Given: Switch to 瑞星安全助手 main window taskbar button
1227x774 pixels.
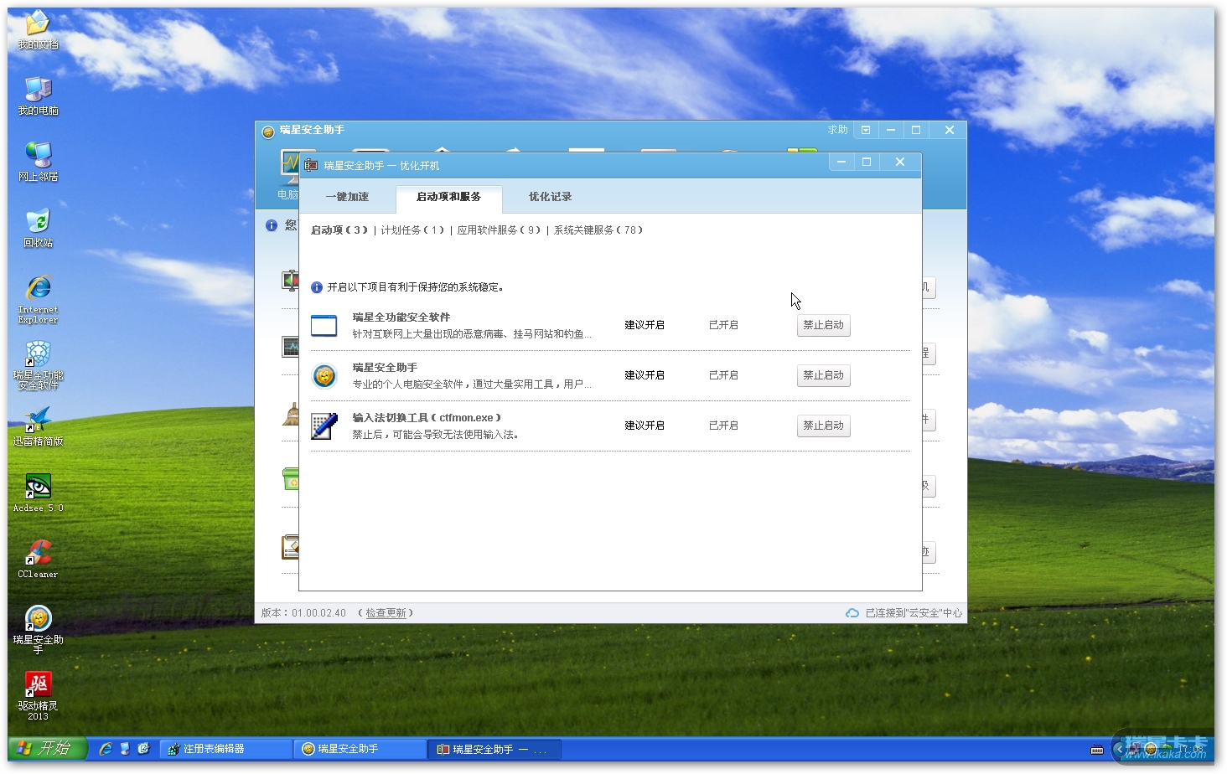Looking at the screenshot, I should (360, 749).
